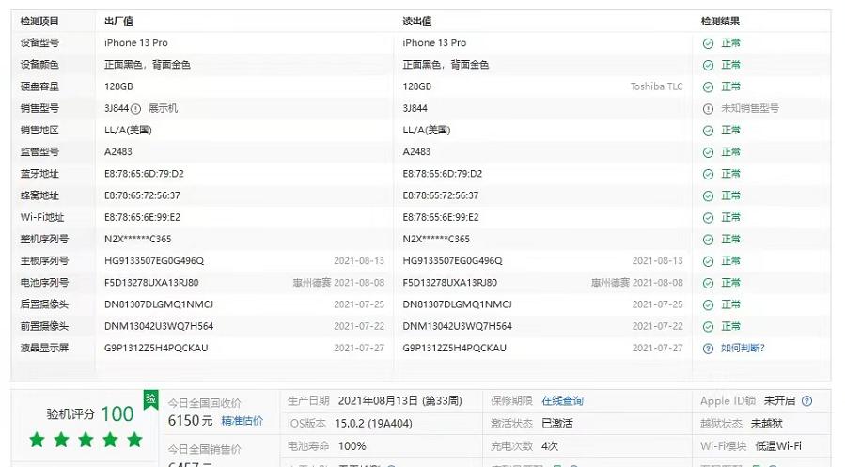Click read battery serial F5D13278UXA13RJ80
The image size is (845, 467).
point(449,283)
